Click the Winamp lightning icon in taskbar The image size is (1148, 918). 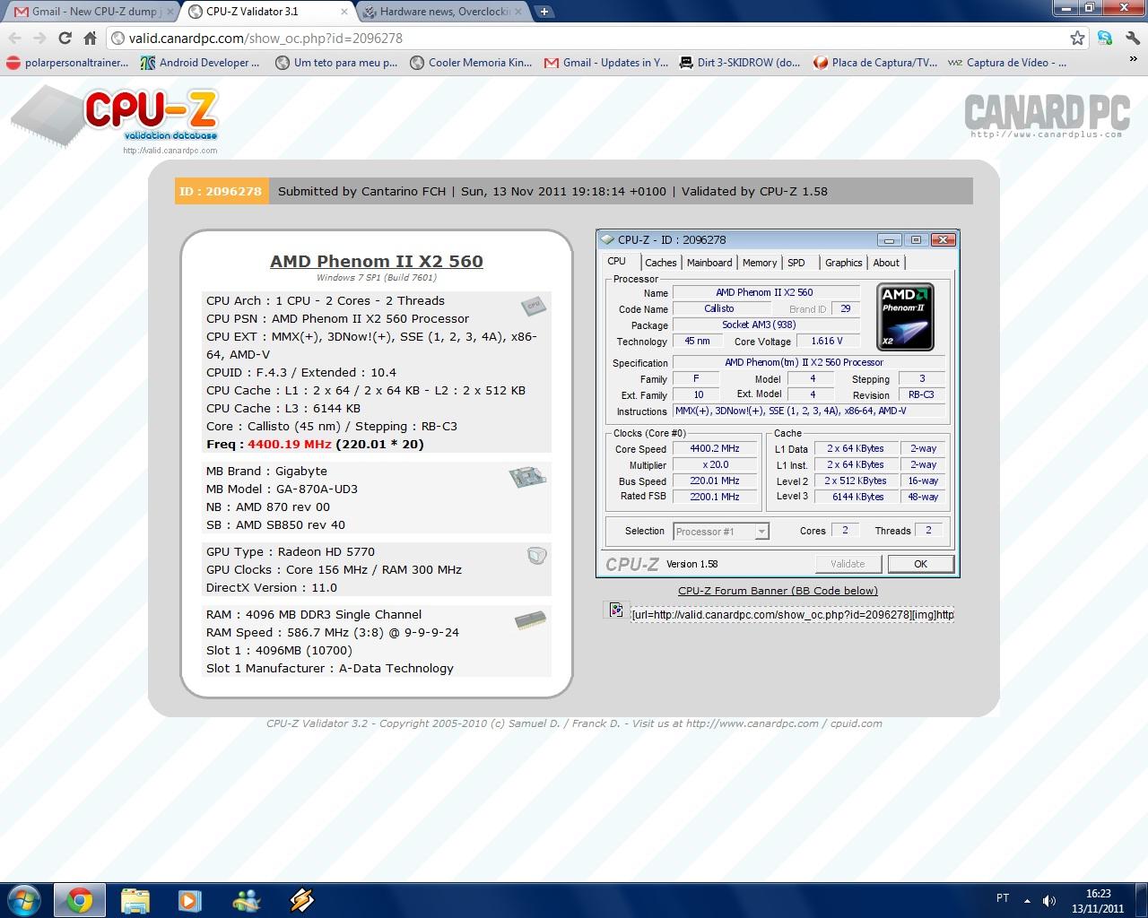tap(301, 900)
